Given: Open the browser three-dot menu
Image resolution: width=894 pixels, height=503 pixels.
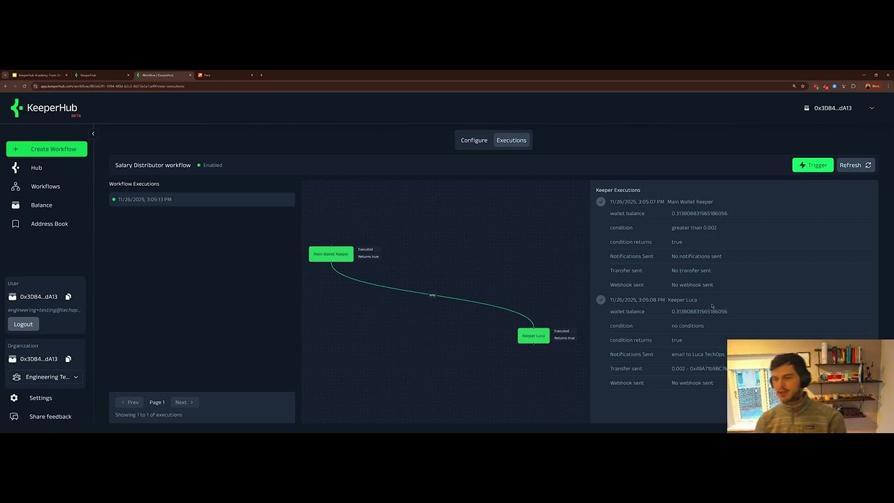Looking at the screenshot, I should [x=888, y=86].
